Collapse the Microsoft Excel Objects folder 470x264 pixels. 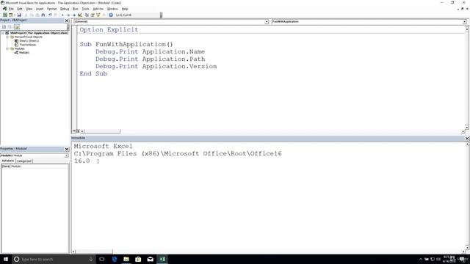(7, 37)
